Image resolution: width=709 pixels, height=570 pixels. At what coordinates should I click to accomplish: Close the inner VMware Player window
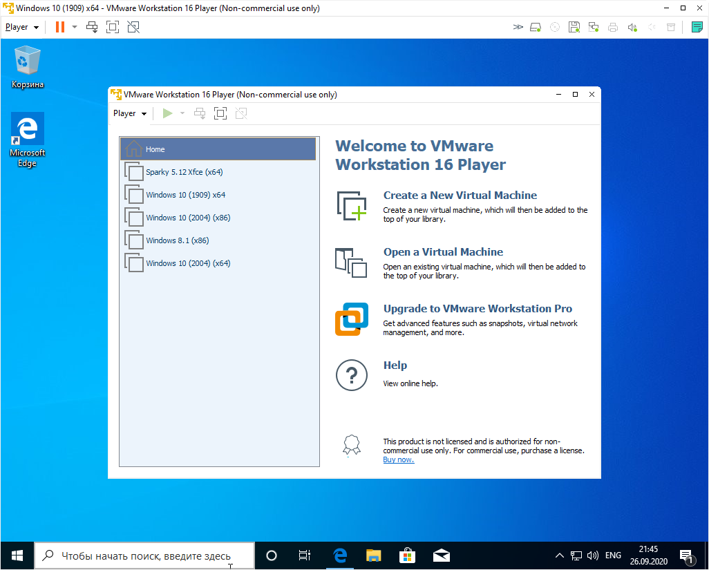pos(592,95)
